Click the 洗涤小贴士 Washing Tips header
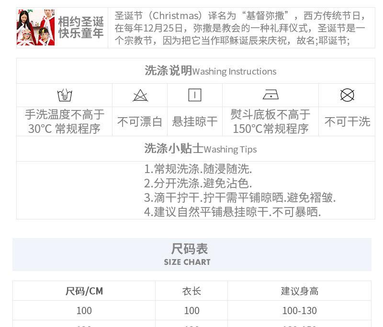This screenshot has height=327, width=383. [x=200, y=149]
